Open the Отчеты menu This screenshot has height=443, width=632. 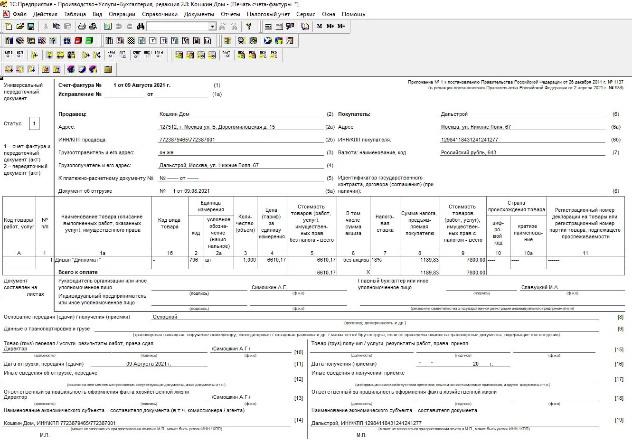tap(231, 14)
